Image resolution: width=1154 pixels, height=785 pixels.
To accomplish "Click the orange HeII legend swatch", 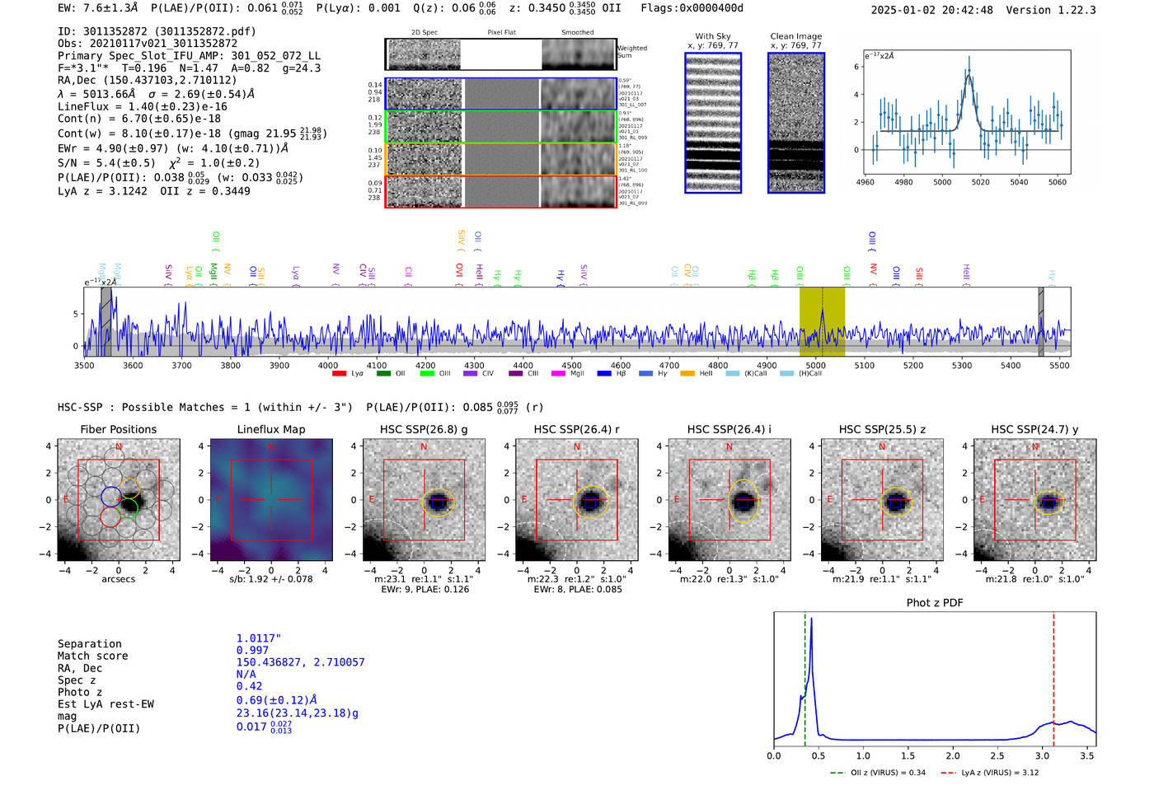I will 687,374.
